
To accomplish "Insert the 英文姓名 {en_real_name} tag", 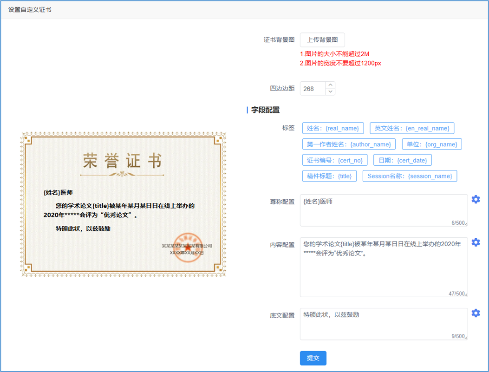I will 412,128.
